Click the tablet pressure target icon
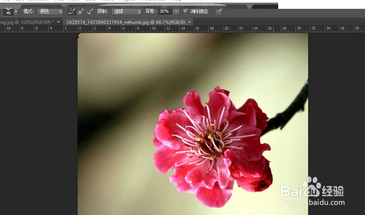Image resolution: width=365 pixels, height=215 pixels. click(x=219, y=12)
